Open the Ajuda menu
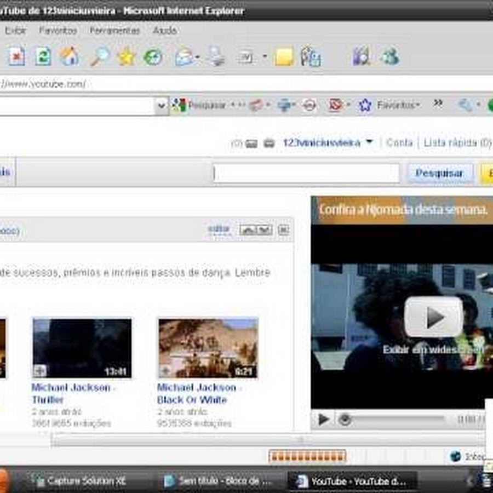Viewport: 493px width, 493px height. [164, 31]
